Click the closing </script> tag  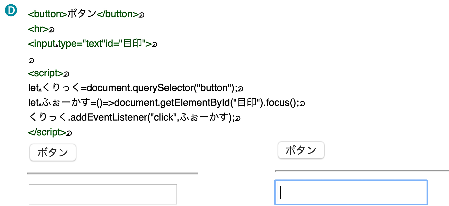pyautogui.click(x=47, y=132)
